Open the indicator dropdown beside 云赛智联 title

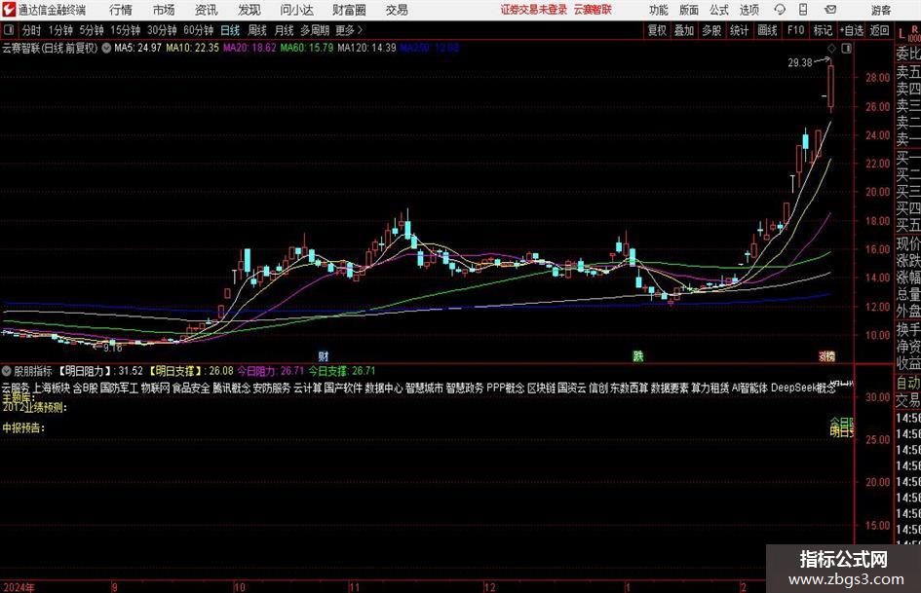point(106,48)
